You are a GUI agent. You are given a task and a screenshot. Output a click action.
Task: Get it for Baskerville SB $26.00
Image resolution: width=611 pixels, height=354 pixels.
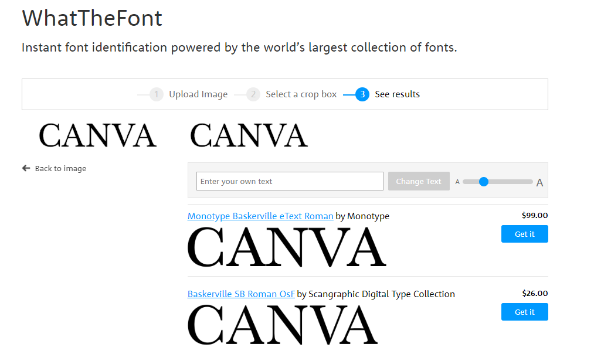click(x=524, y=312)
